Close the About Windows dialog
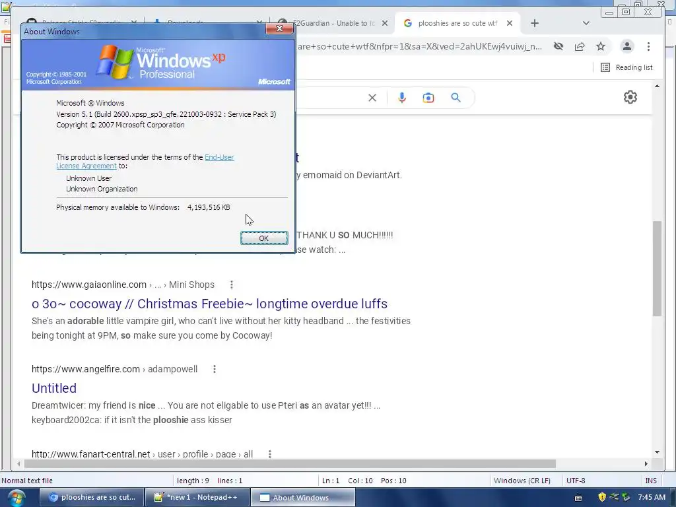The width and height of the screenshot is (676, 507). pos(279,28)
